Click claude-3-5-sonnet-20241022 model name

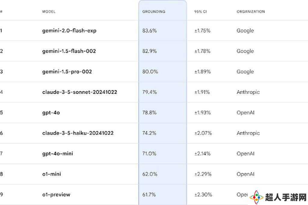pos(79,92)
